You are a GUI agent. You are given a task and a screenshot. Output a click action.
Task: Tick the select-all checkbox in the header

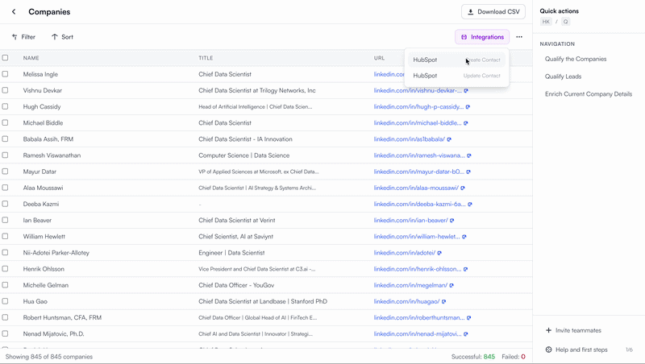[5, 58]
